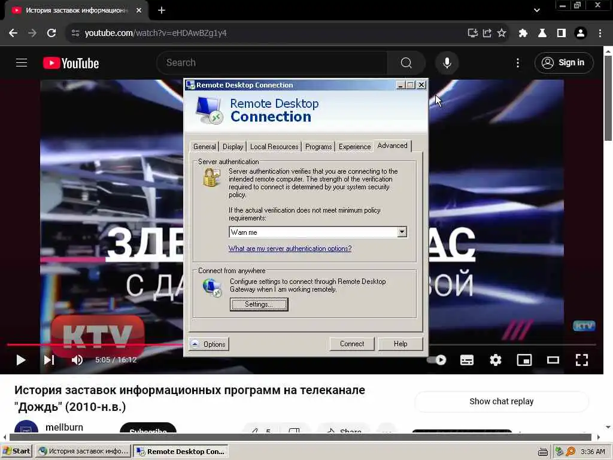Enable theater mode
The width and height of the screenshot is (613, 460).
pos(553,360)
